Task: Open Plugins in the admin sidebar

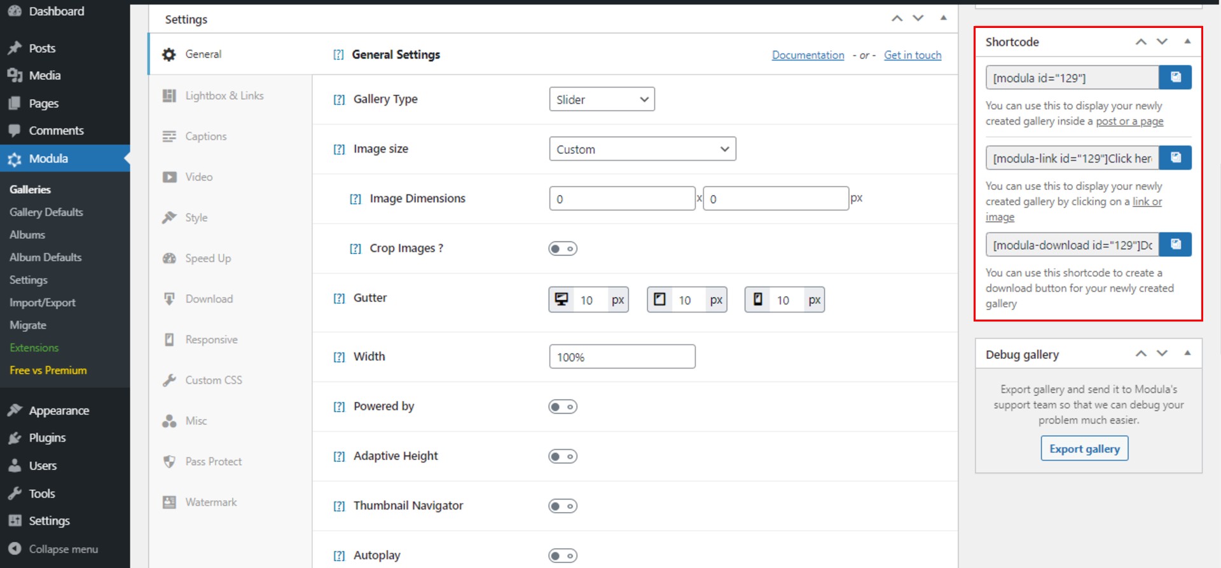Action: tap(47, 438)
